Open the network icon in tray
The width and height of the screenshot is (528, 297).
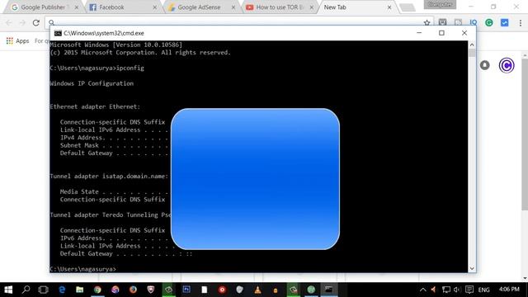[446, 290]
